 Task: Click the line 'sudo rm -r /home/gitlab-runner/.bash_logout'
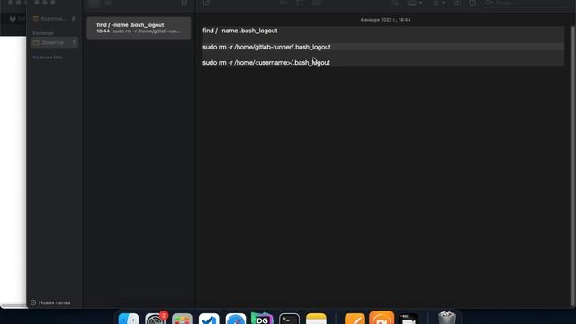coord(266,47)
